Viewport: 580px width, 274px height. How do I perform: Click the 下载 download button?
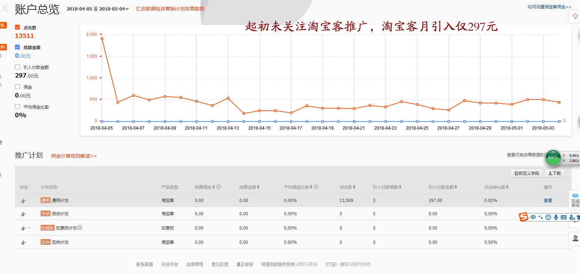point(554,173)
